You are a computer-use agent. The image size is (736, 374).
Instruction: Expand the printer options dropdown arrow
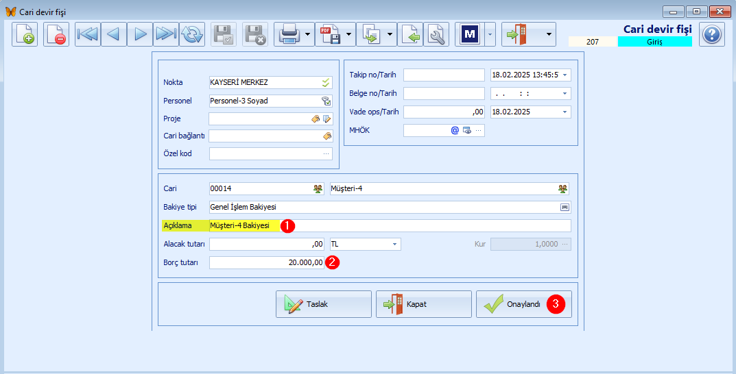click(x=308, y=34)
